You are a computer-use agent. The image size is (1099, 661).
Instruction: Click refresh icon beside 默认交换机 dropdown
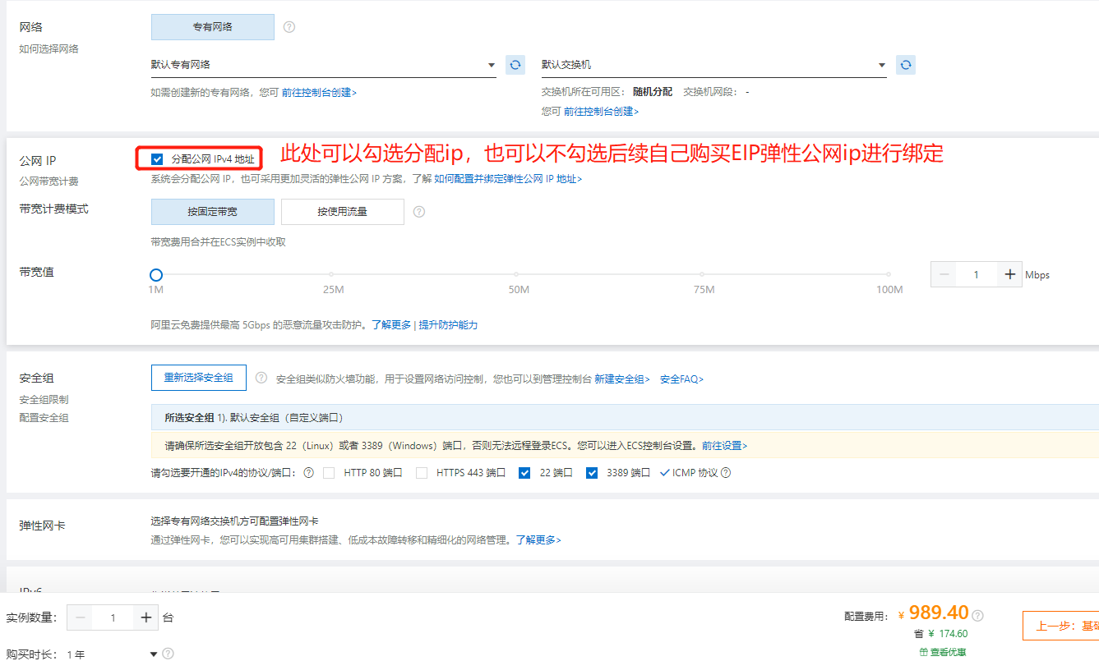tap(906, 65)
